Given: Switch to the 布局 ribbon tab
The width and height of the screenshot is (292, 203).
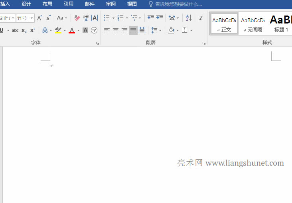Looking at the screenshot, I should (x=47, y=4).
